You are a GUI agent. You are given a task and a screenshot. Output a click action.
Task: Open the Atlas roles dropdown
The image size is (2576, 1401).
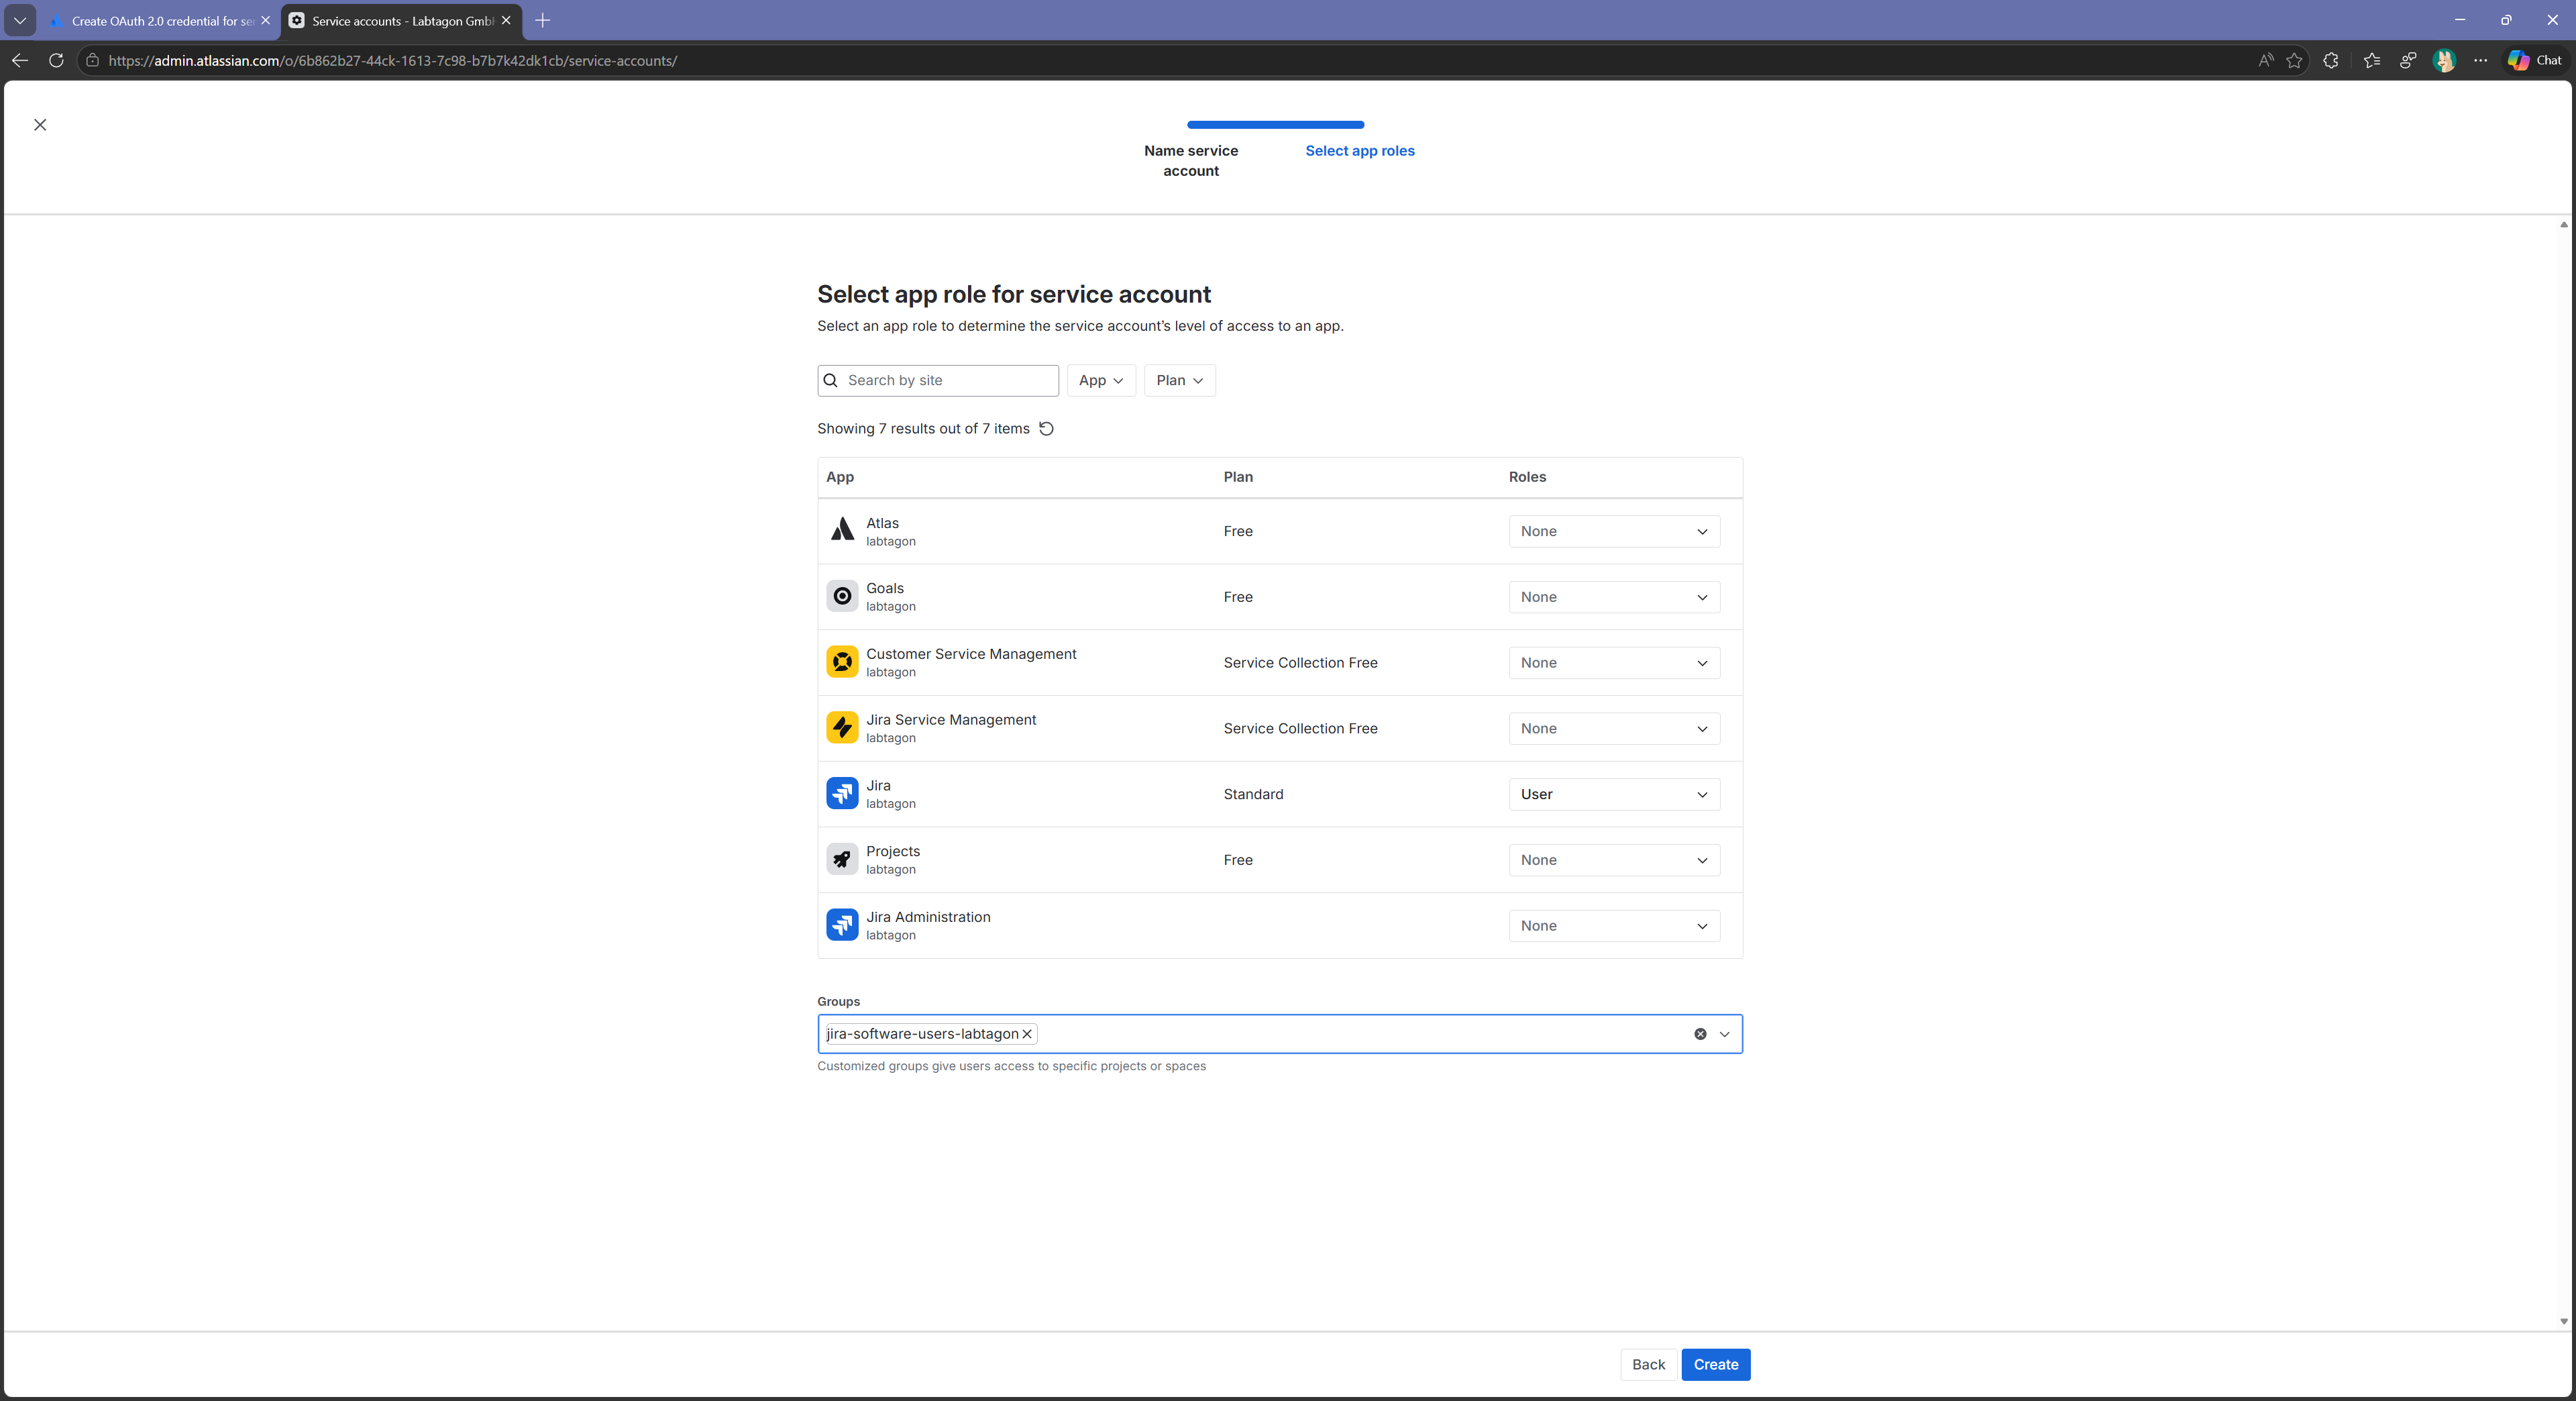pos(1613,532)
